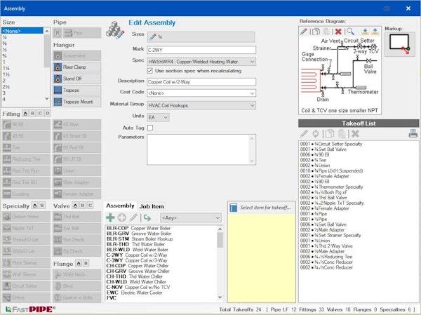
Task: Click the printer icon in Takeoff List toolbar
Action: 413,133
